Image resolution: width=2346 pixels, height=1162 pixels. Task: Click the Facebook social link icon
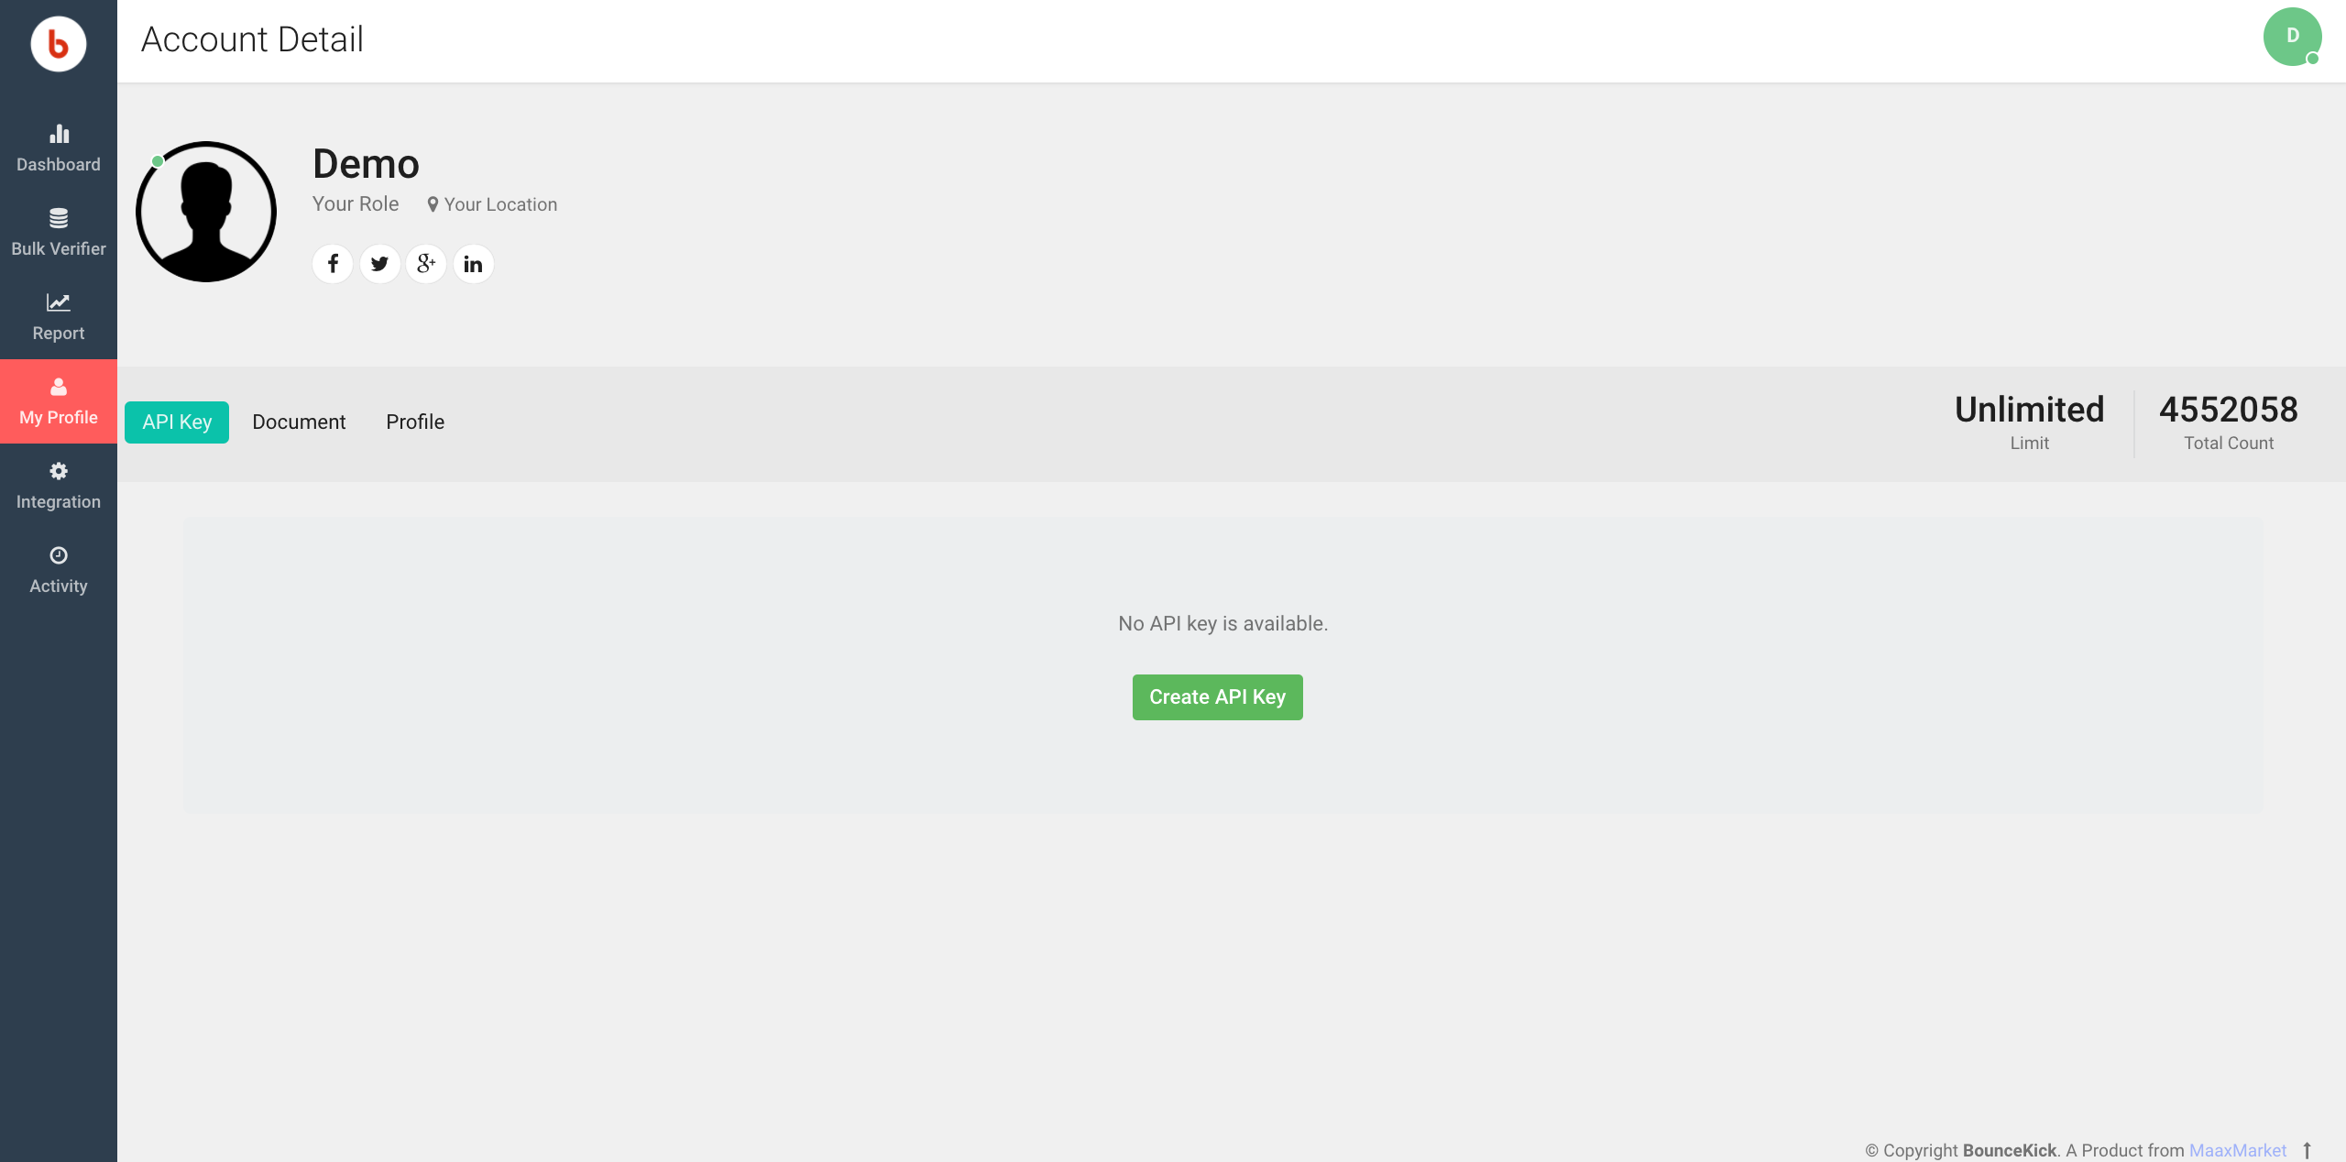pos(332,263)
